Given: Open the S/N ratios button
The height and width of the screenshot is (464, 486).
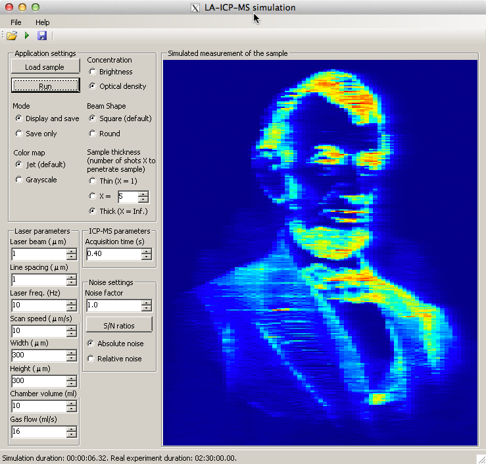Looking at the screenshot, I should [x=119, y=325].
